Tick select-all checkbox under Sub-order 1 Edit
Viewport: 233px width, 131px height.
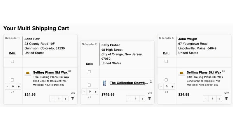[x=13, y=61]
